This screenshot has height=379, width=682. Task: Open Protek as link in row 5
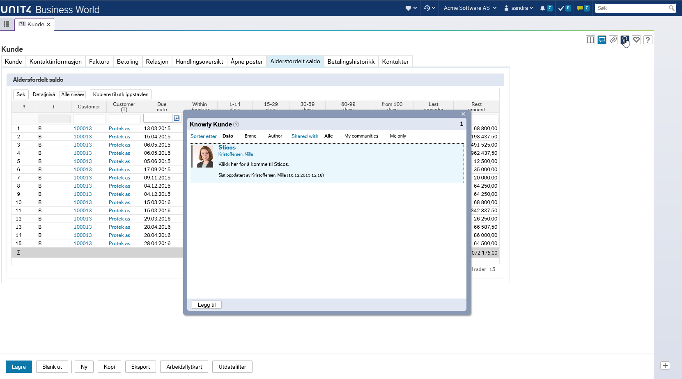click(x=119, y=161)
